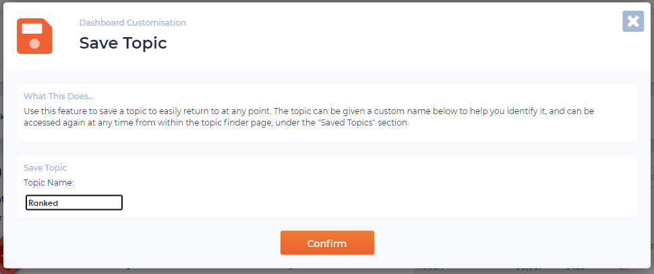Confirm saving the topic
This screenshot has height=274, width=654.
click(x=327, y=243)
